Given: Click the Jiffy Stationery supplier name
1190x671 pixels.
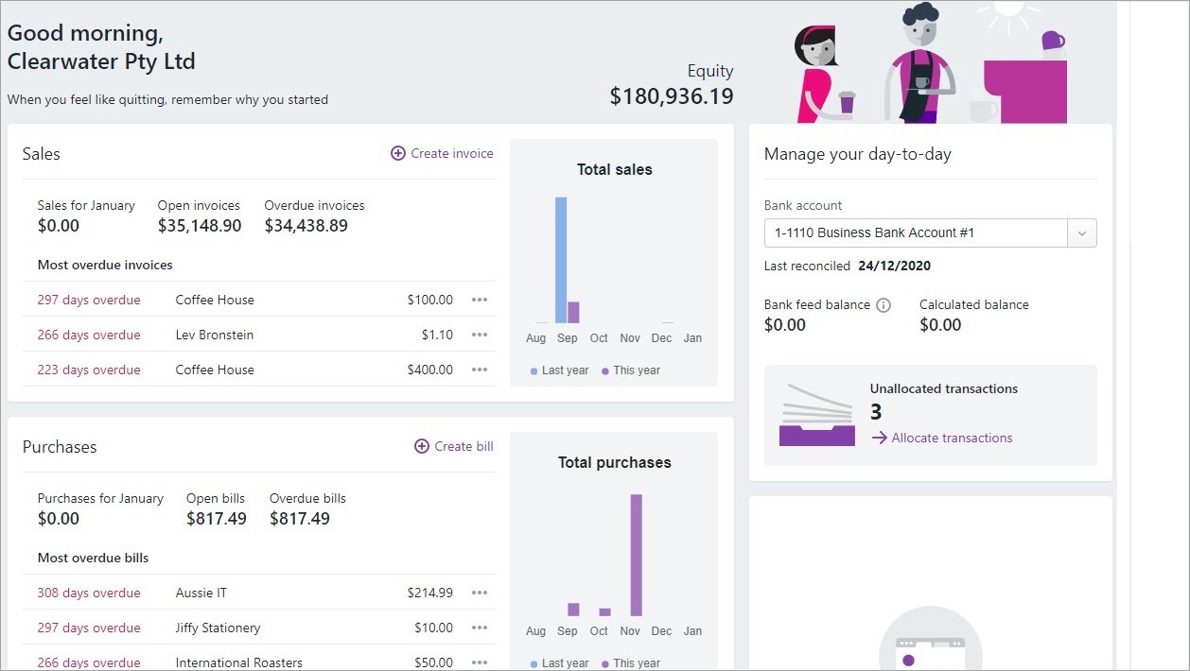Looking at the screenshot, I should (218, 628).
